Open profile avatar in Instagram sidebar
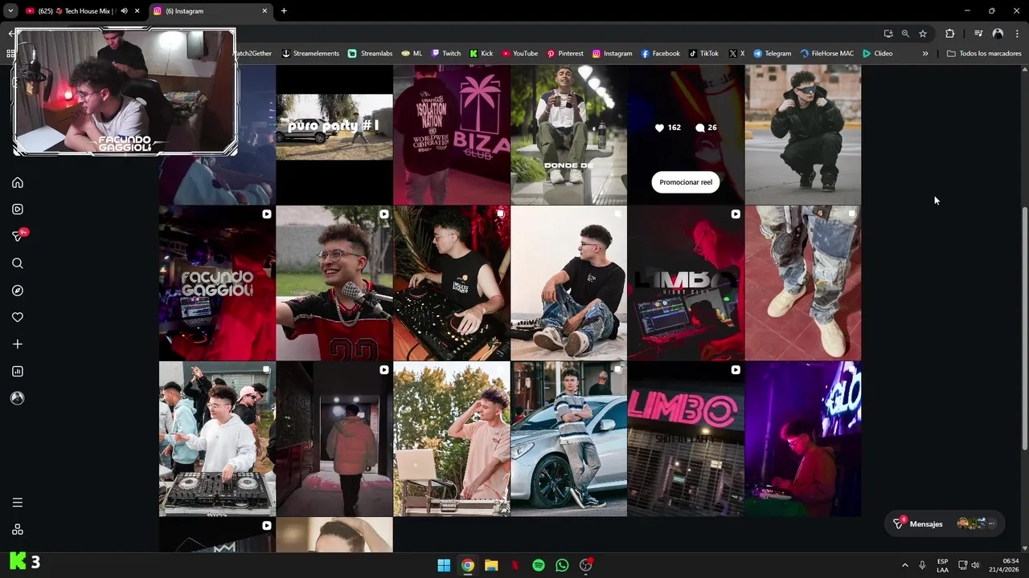 tap(18, 398)
